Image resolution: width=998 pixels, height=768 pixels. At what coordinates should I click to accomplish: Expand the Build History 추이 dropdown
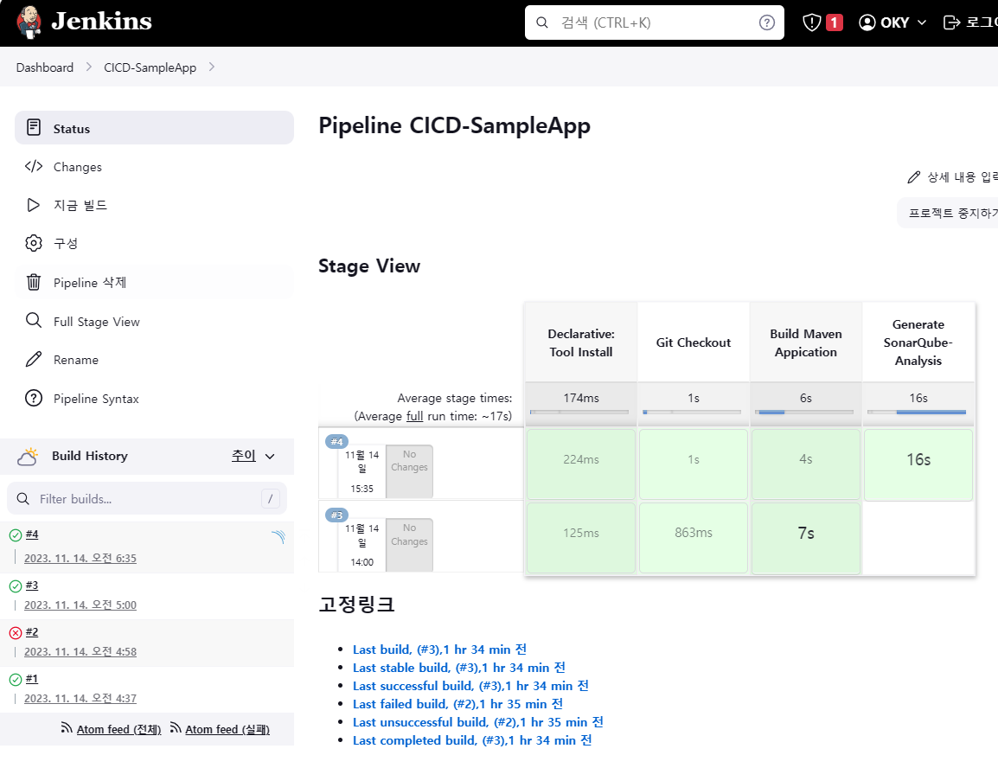click(x=270, y=457)
